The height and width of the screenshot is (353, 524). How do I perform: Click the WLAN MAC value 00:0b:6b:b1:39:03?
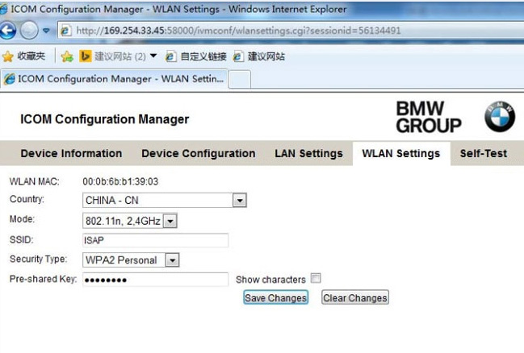click(120, 181)
